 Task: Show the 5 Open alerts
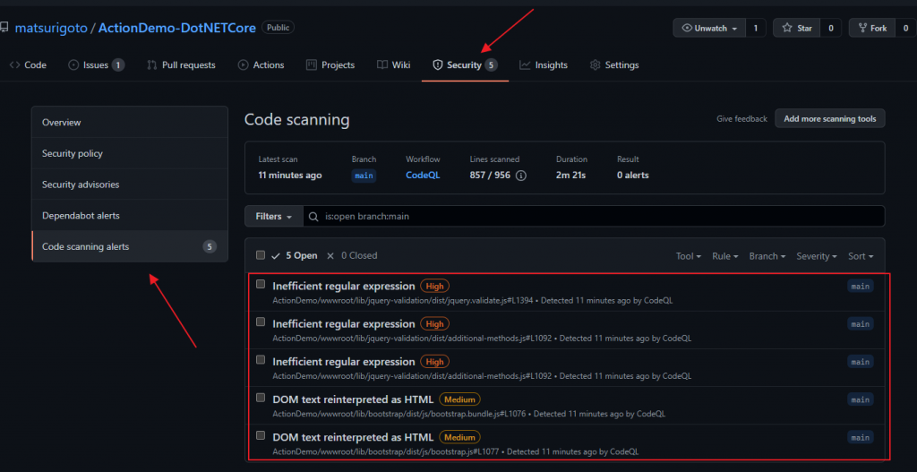pos(295,255)
